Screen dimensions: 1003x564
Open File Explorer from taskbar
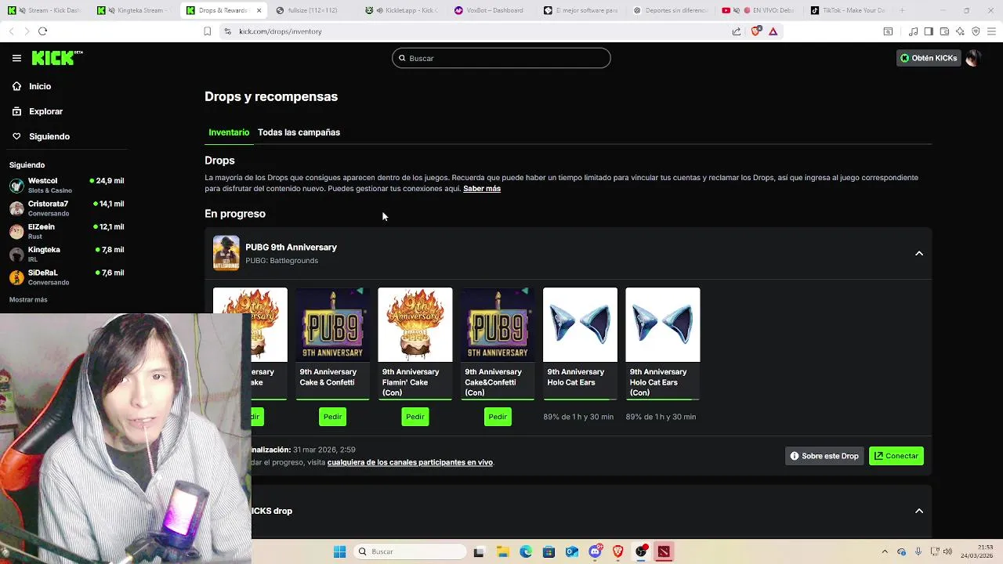[x=502, y=551]
